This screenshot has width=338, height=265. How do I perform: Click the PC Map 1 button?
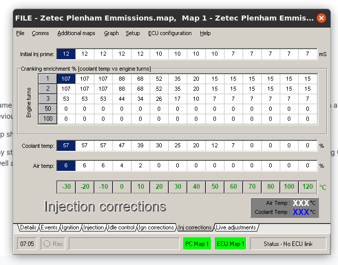click(197, 243)
